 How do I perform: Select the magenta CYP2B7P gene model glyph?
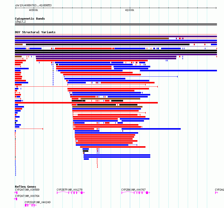71,193
